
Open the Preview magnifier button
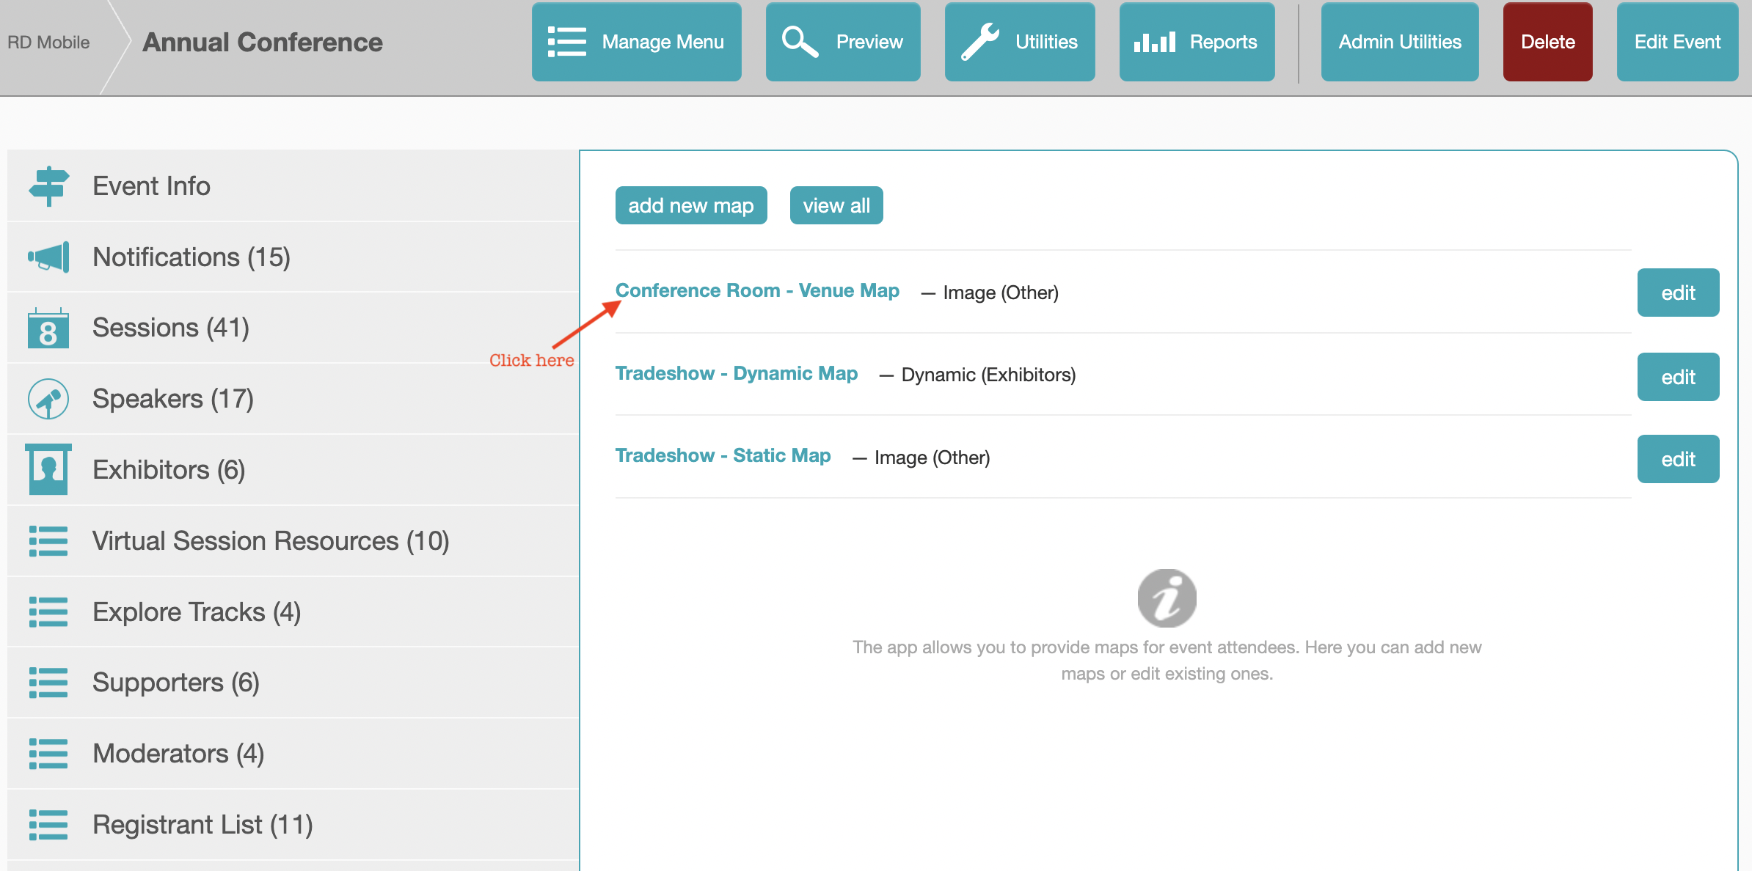click(x=842, y=42)
